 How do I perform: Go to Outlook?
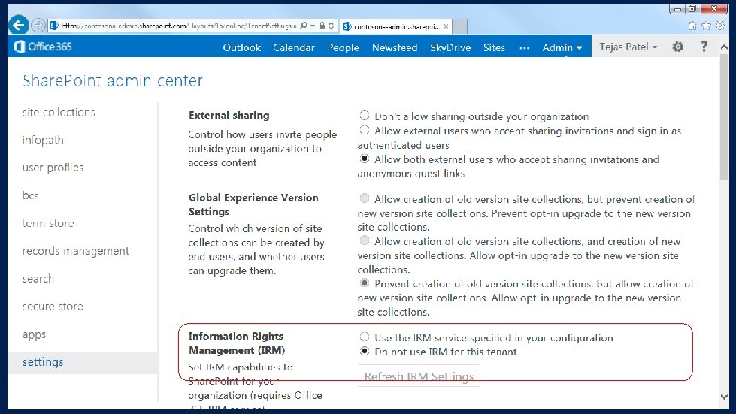pyautogui.click(x=242, y=47)
